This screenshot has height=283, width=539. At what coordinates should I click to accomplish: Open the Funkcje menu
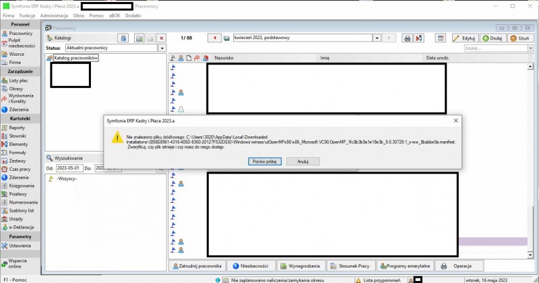[27, 15]
